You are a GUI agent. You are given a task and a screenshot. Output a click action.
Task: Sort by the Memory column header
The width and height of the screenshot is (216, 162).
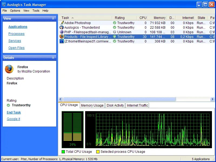158,18
